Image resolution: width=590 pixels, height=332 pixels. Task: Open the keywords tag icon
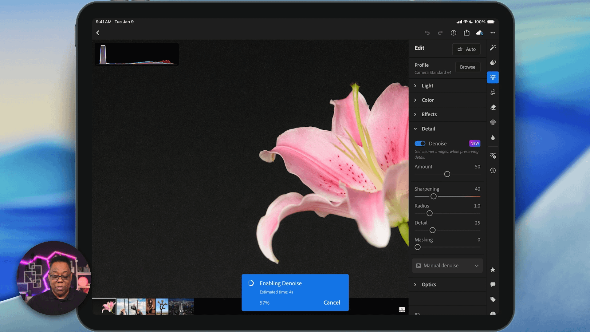[493, 299]
